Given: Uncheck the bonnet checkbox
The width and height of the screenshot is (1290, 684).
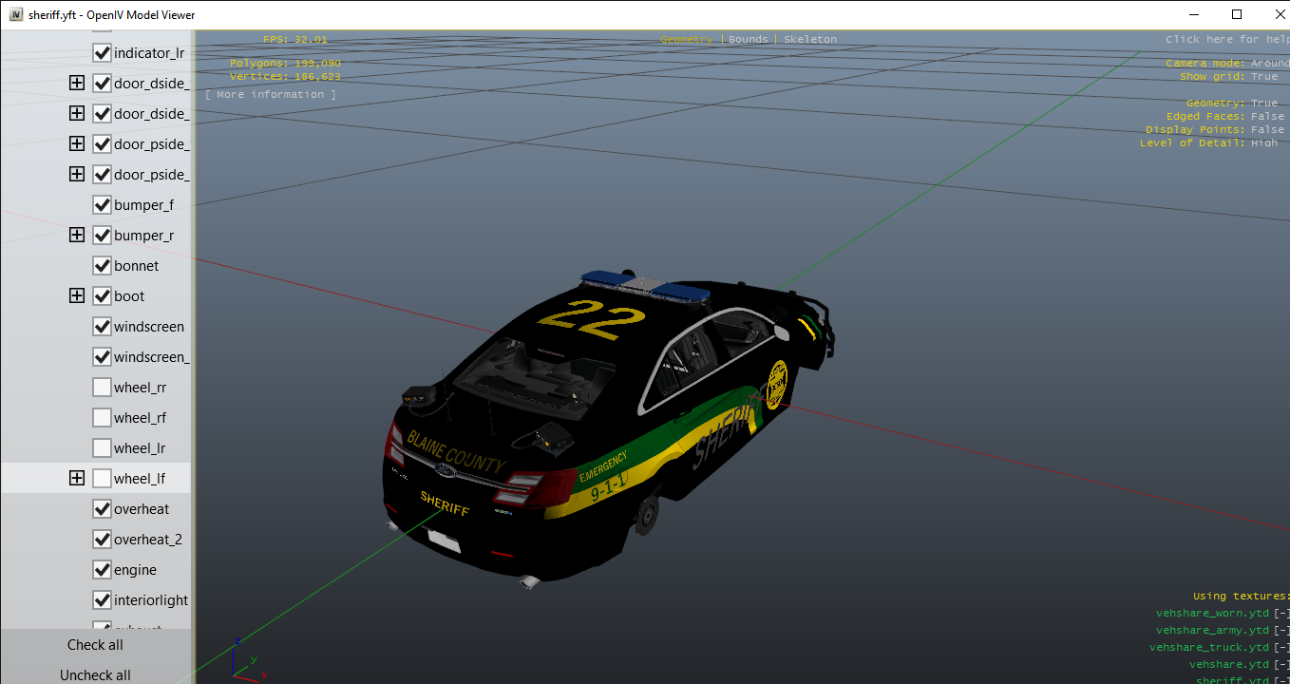Looking at the screenshot, I should (x=103, y=266).
